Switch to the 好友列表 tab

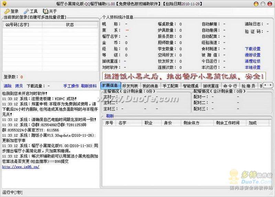(x=130, y=86)
